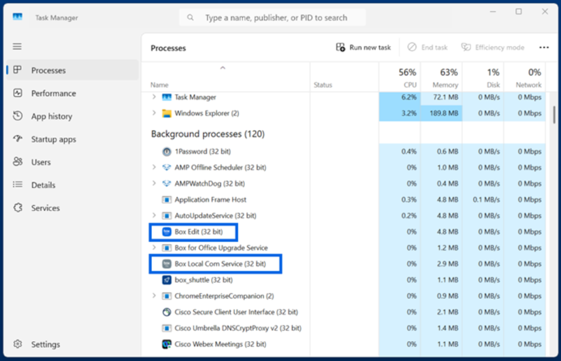Open the Processes page in sidebar
Viewport: 561px width, 361px height.
(72, 71)
